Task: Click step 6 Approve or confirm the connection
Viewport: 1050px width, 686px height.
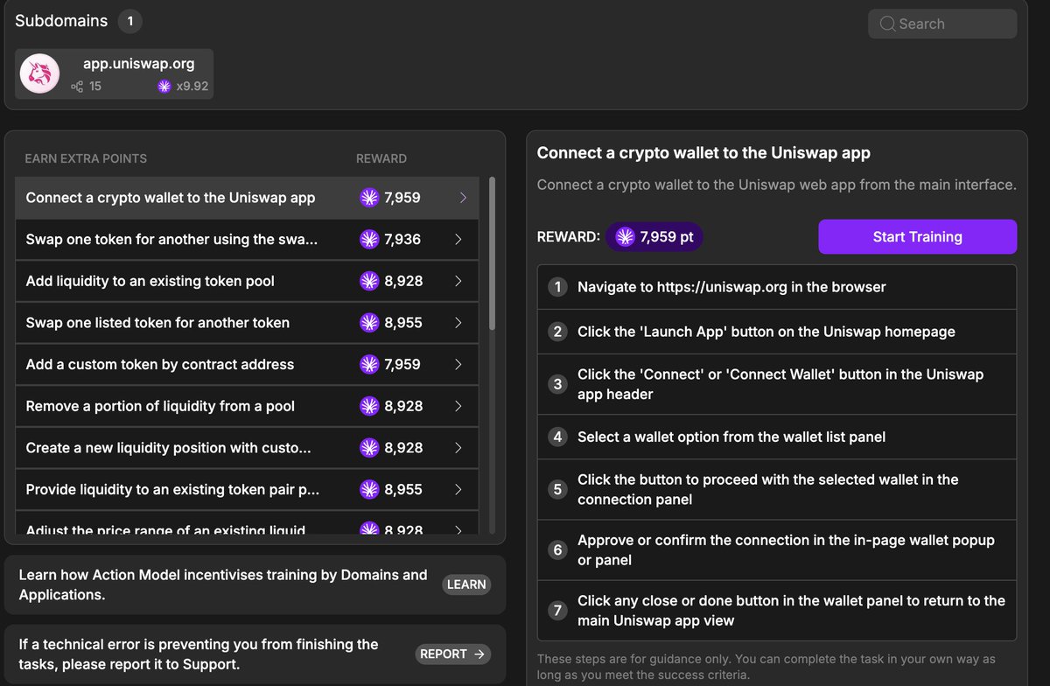Action: pyautogui.click(x=777, y=549)
